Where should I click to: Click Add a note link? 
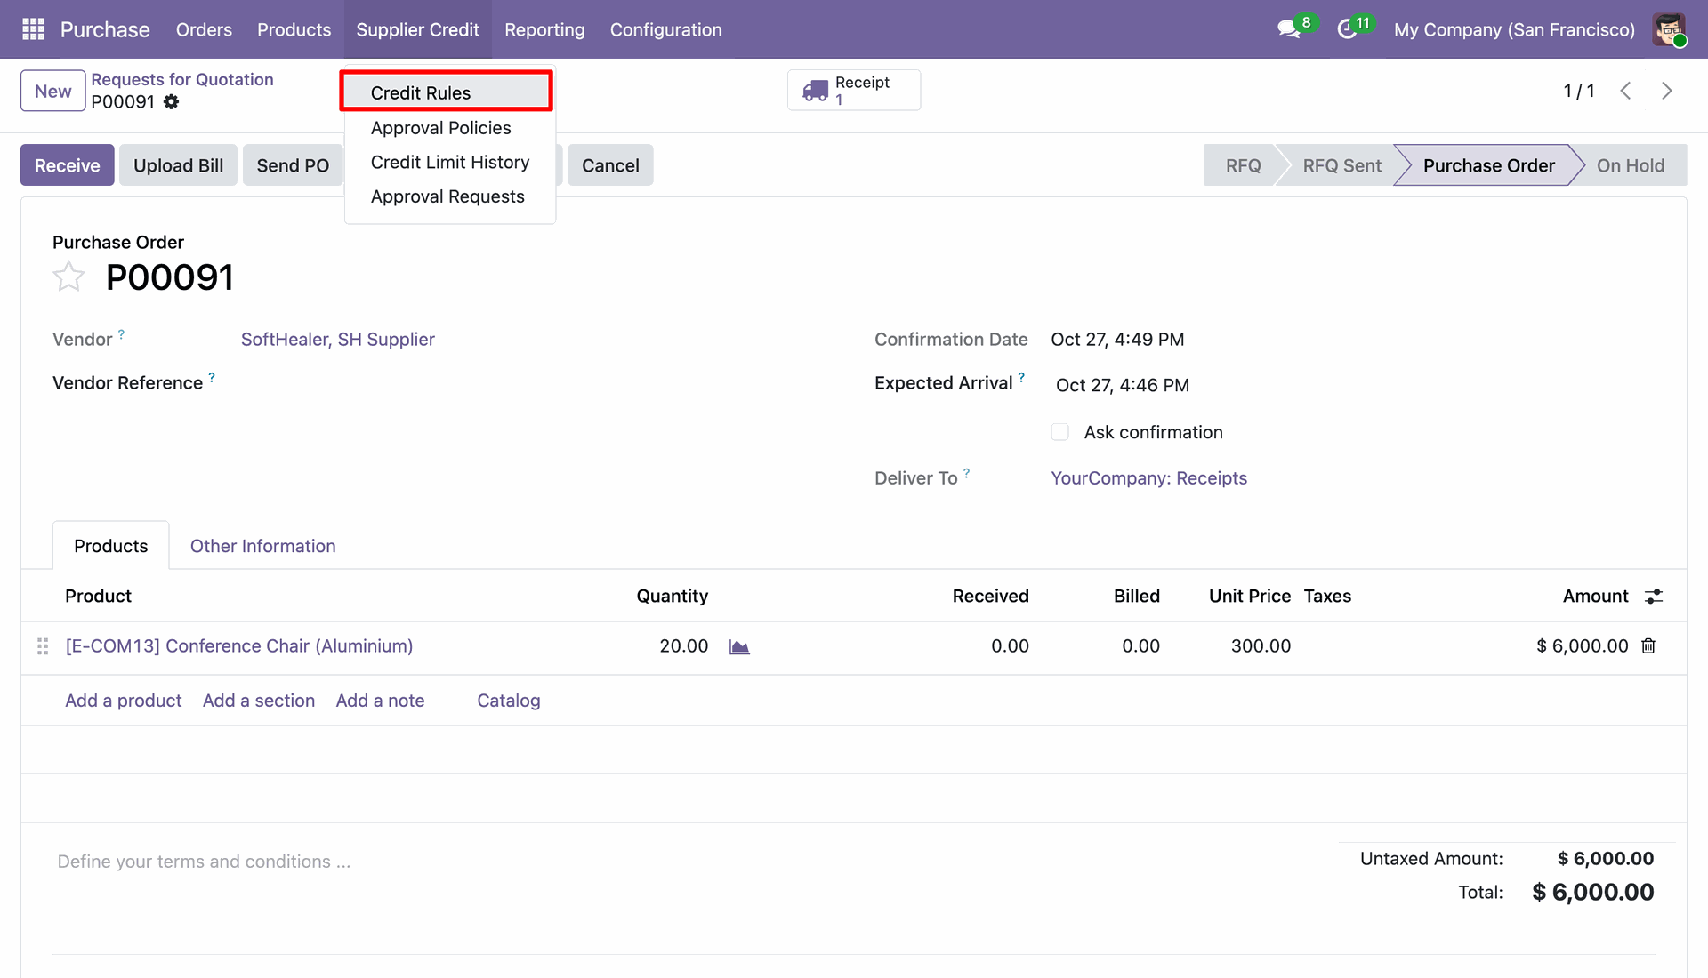click(x=380, y=701)
